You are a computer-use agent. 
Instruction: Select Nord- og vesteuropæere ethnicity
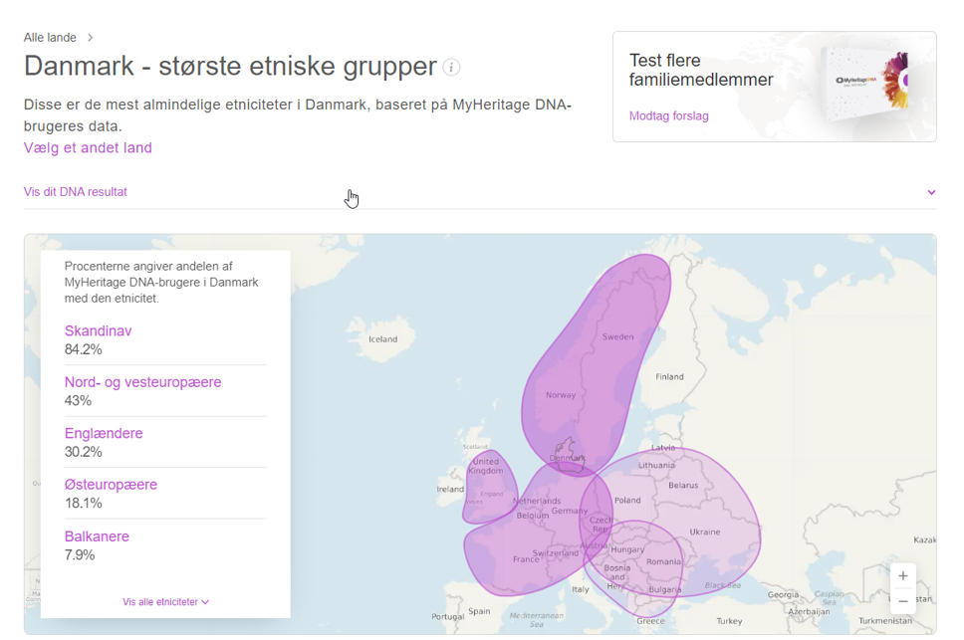click(x=142, y=382)
